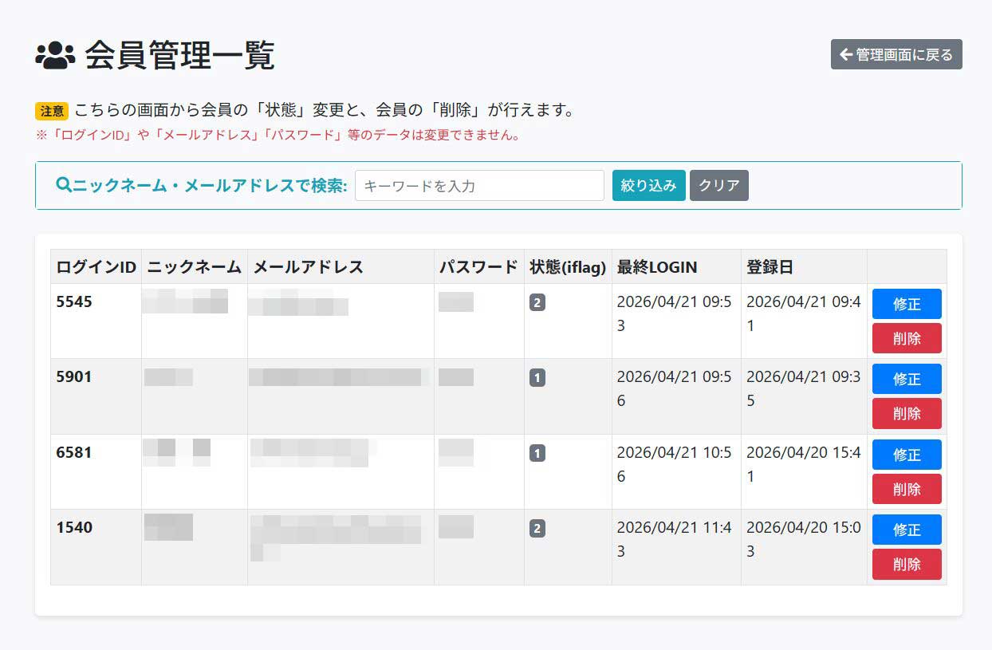Screen dimensions: 992x650
Task: Click the search magnifier icon
Action: coord(64,185)
